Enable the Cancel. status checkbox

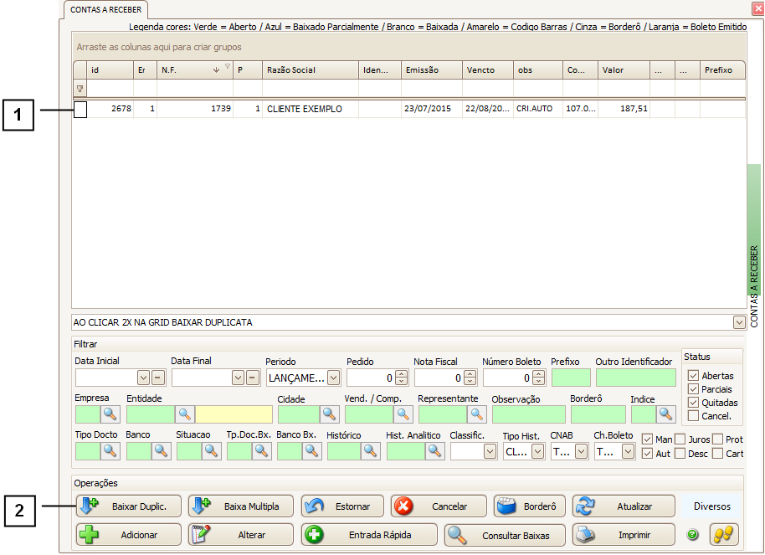[x=693, y=416]
